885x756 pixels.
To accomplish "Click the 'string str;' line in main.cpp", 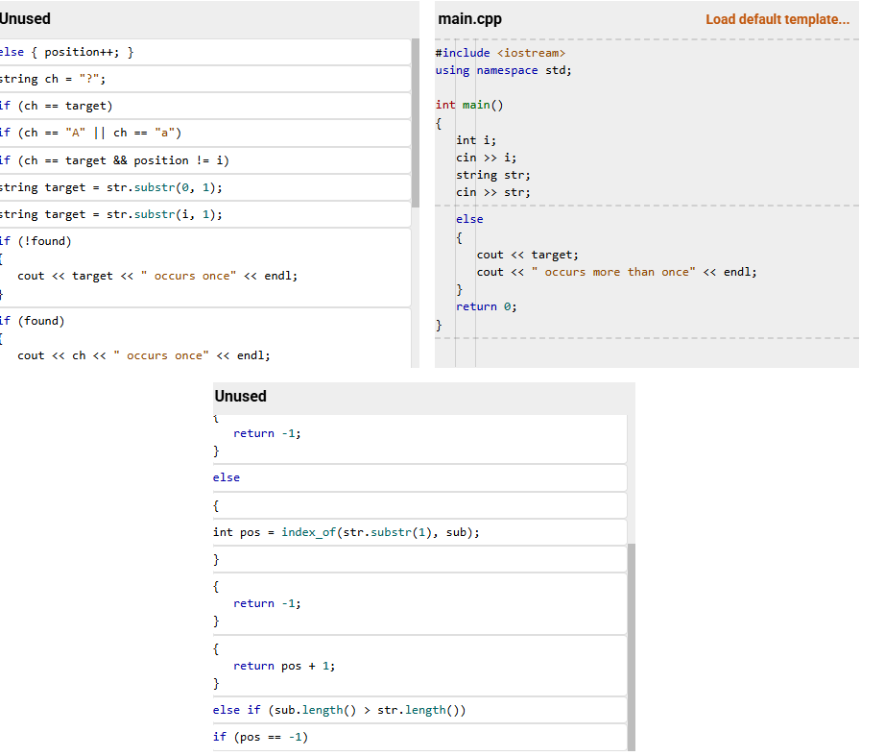I will tap(492, 175).
